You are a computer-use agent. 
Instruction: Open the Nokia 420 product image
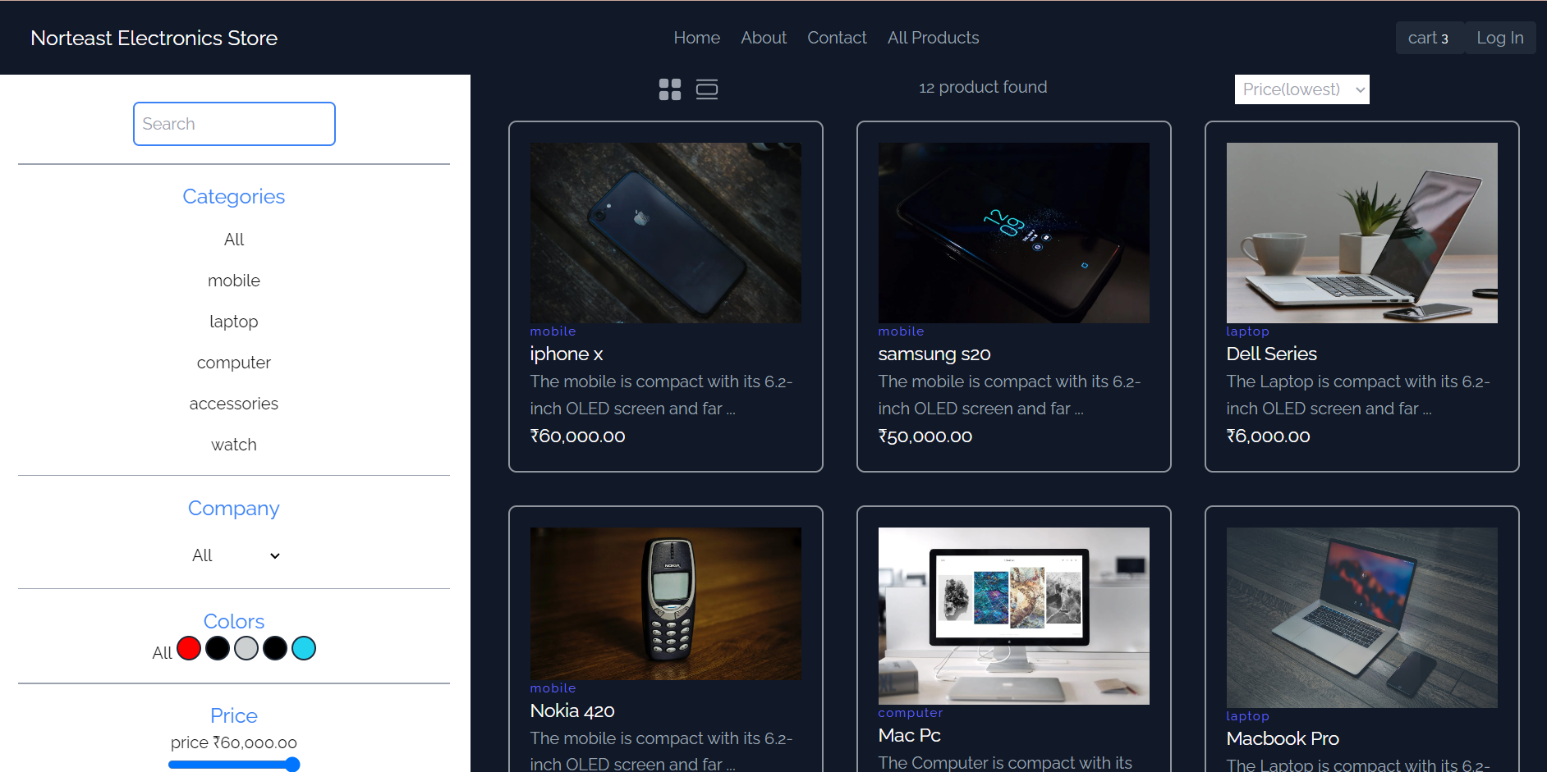point(665,604)
